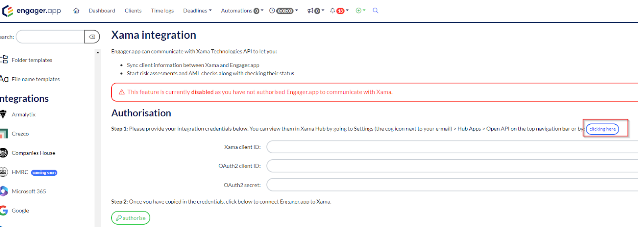Image resolution: width=638 pixels, height=227 pixels.
Task: Click the 'Authorisation' heading
Action: click(x=141, y=113)
